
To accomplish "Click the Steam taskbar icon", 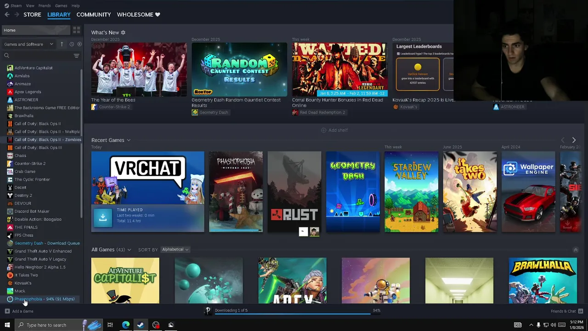I will click(x=141, y=325).
